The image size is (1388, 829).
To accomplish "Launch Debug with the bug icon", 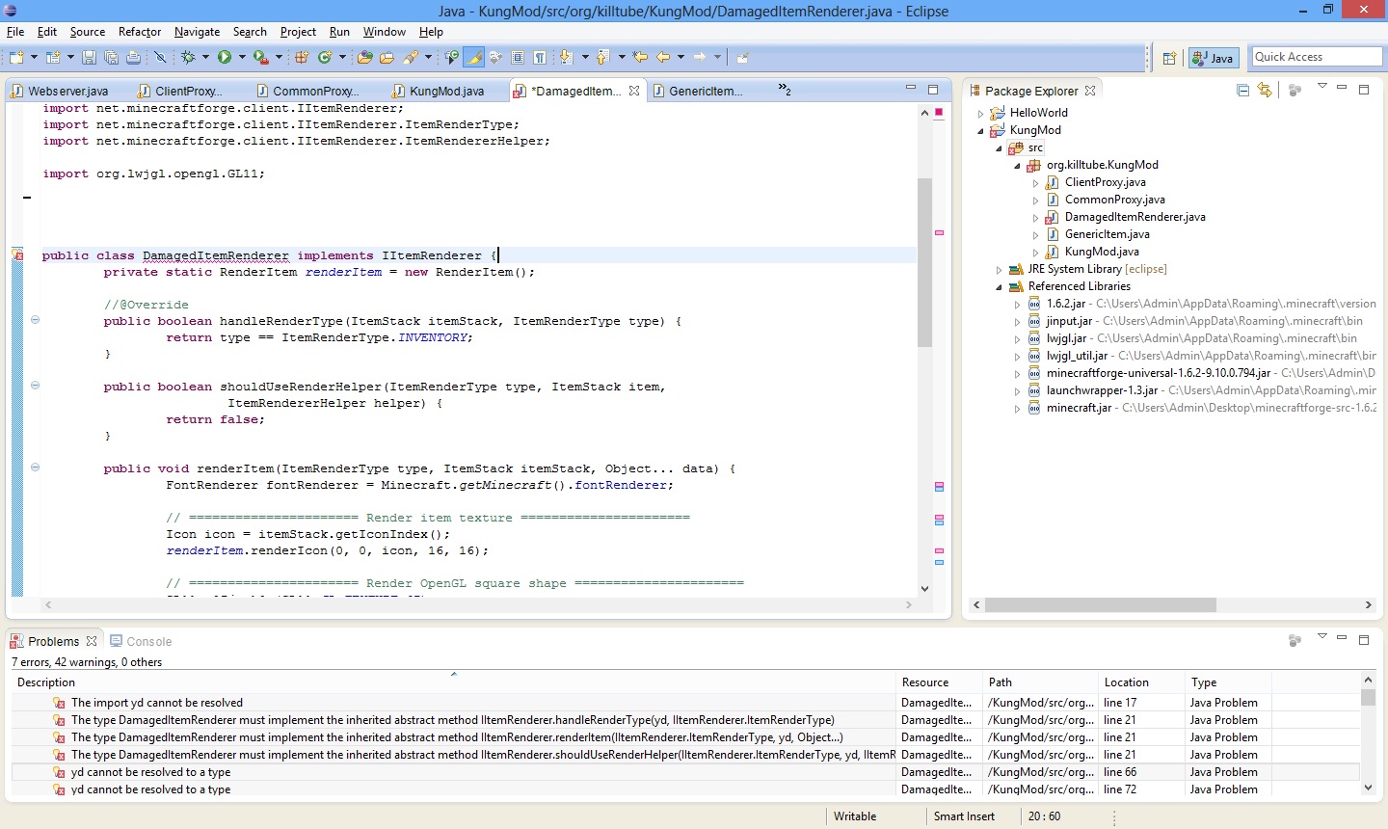I will pos(187,58).
